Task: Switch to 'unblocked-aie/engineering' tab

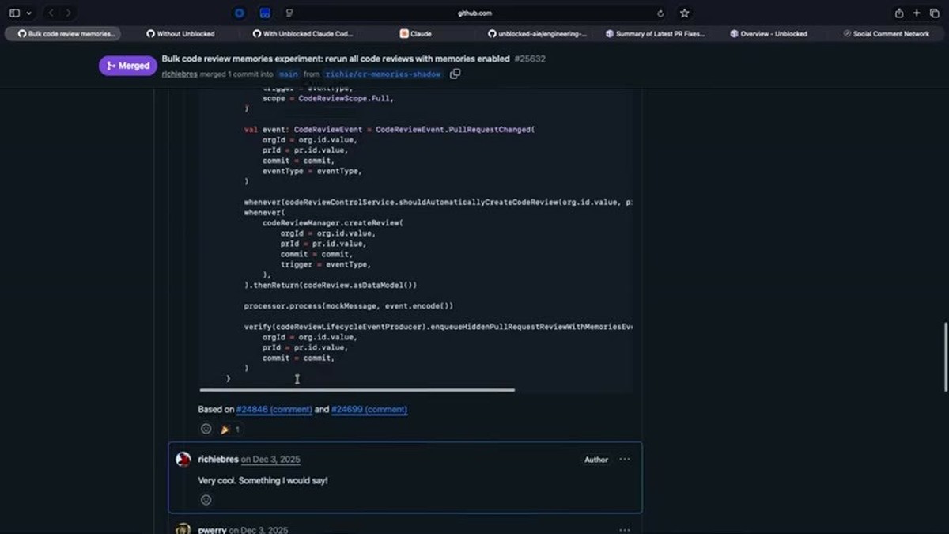Action: 537,34
